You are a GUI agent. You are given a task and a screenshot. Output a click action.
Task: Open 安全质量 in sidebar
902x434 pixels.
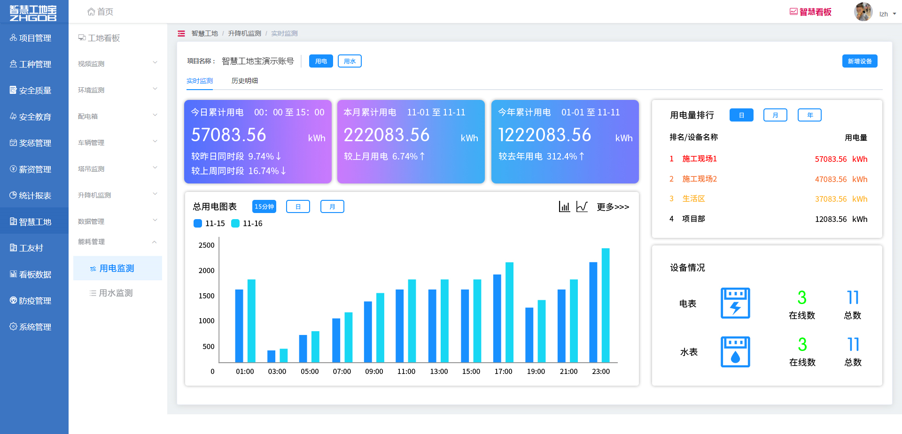34,91
